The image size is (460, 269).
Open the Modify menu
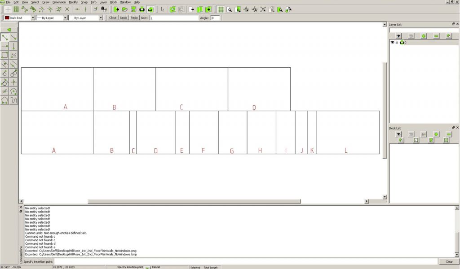click(73, 2)
